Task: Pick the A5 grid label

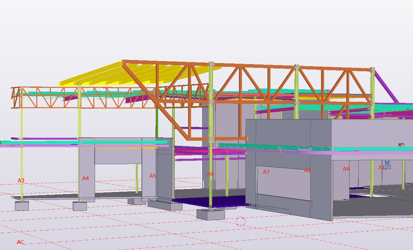Action: point(153,176)
